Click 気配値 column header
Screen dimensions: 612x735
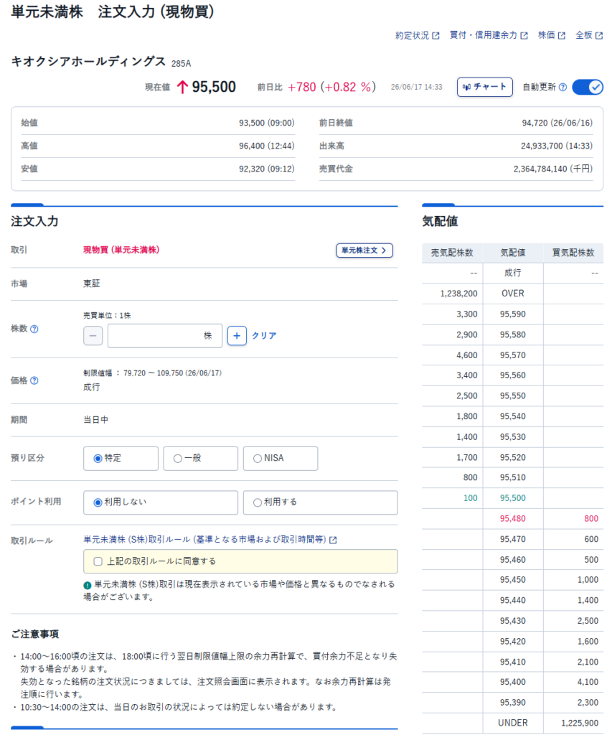tap(513, 253)
